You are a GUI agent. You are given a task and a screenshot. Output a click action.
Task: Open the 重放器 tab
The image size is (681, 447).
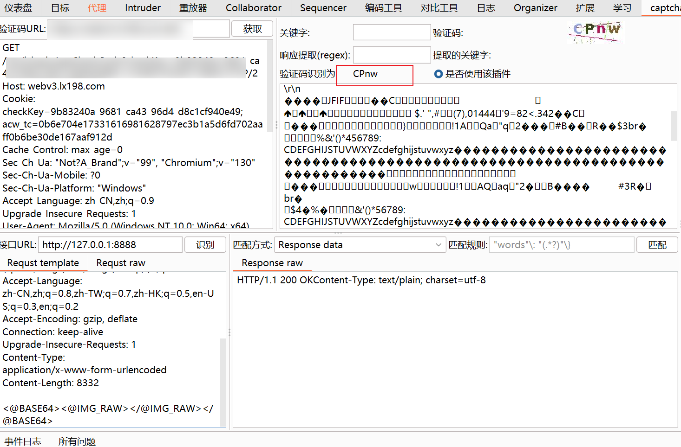tap(193, 8)
